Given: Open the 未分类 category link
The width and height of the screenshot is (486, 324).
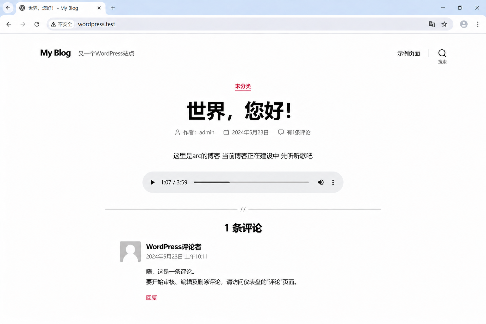Looking at the screenshot, I should tap(243, 86).
